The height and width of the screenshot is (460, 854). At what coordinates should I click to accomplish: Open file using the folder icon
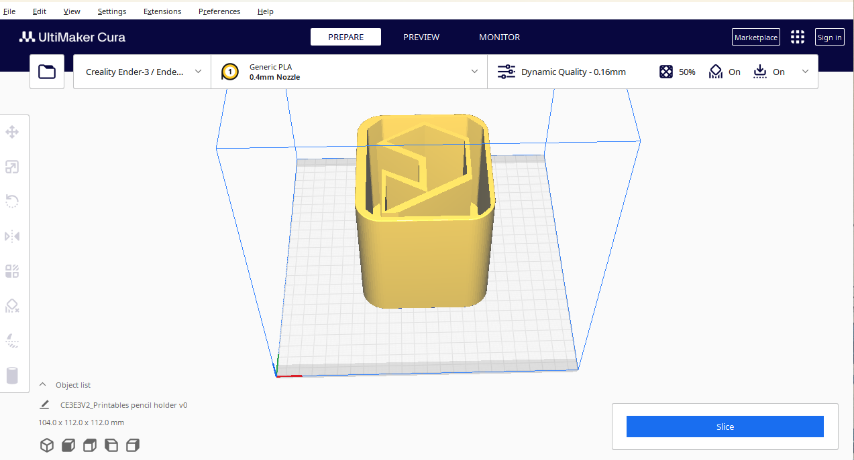click(x=47, y=72)
